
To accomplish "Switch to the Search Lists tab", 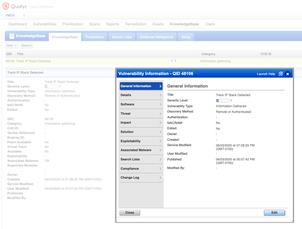I will 122,37.
